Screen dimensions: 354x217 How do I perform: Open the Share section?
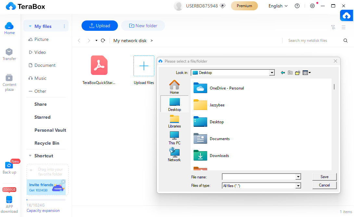40,104
